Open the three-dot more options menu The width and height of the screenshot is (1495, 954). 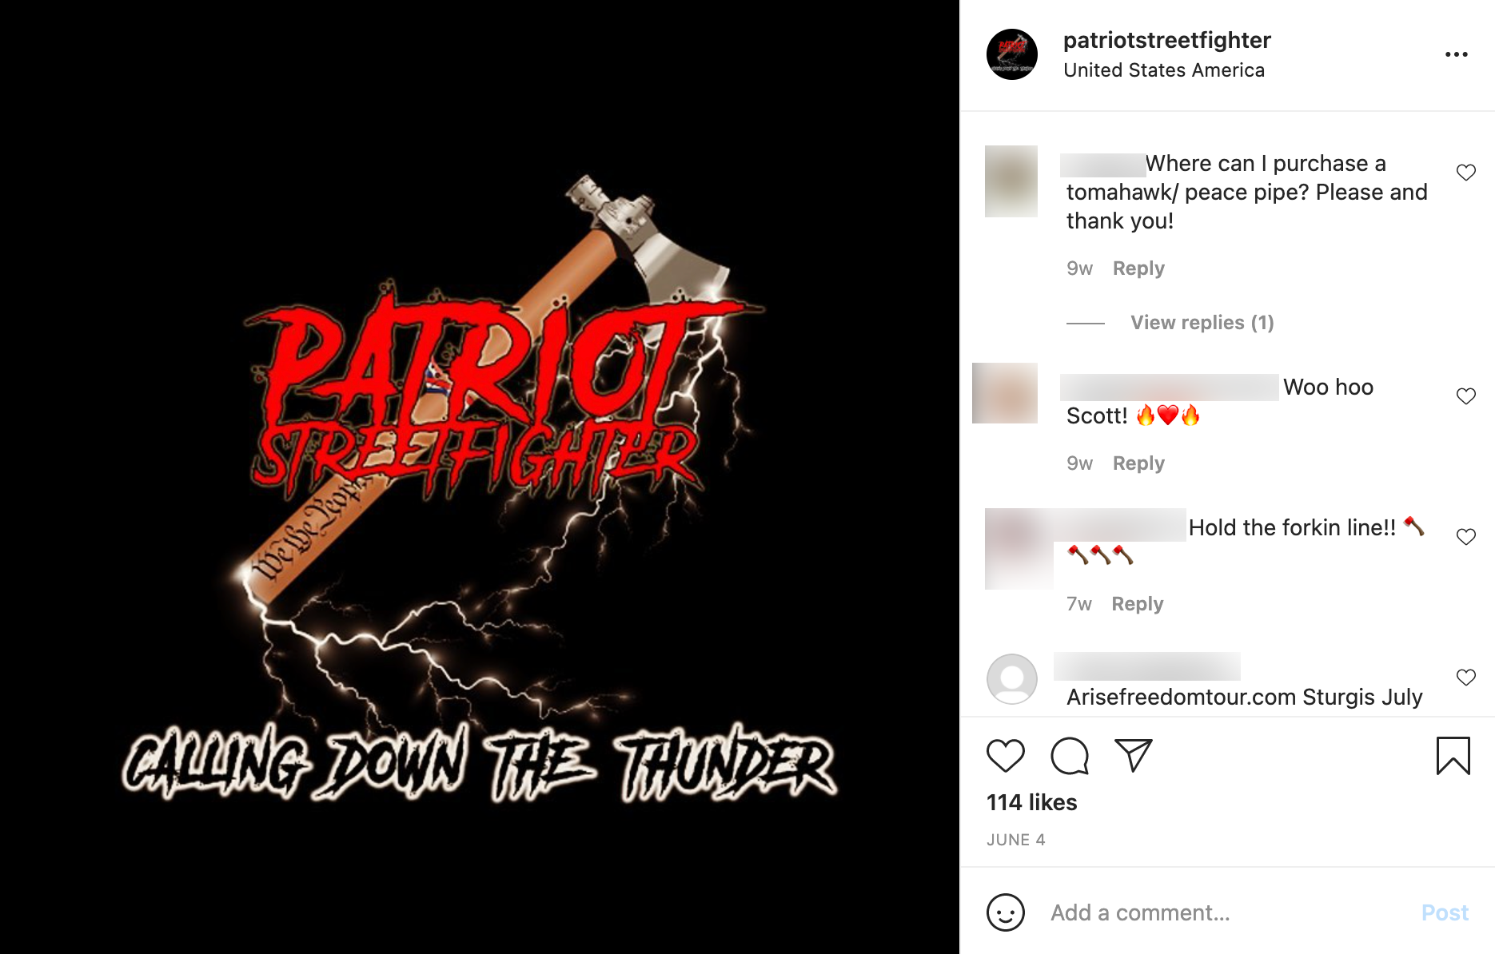[1456, 54]
